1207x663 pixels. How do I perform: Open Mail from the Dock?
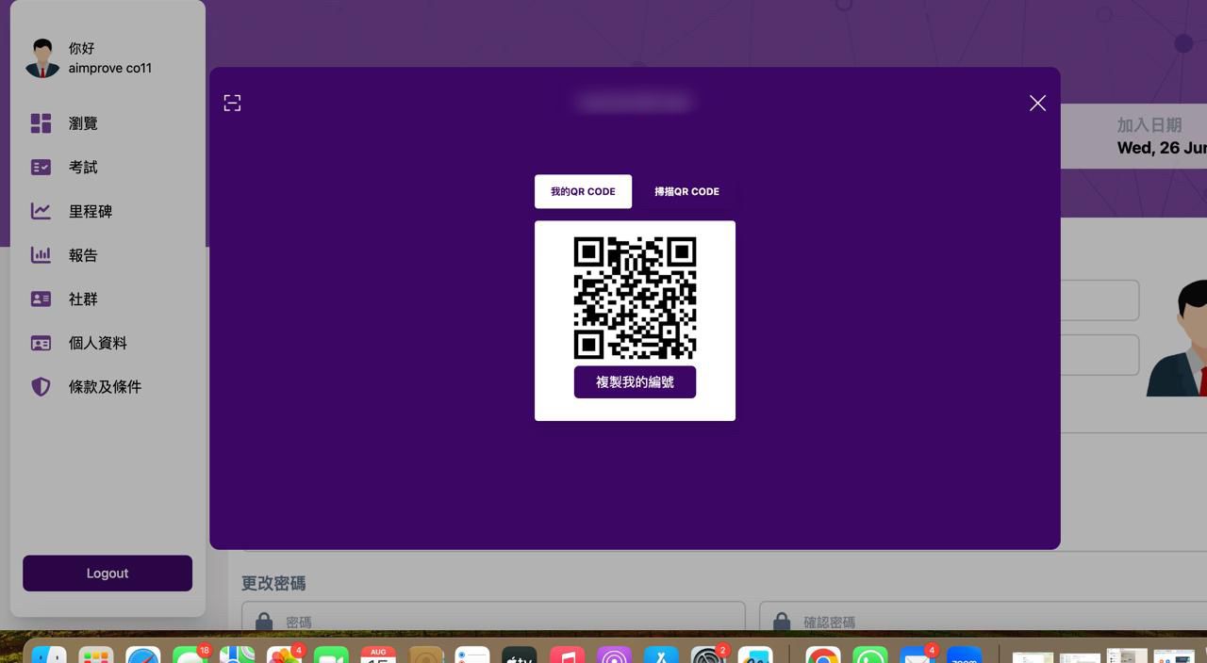918,655
